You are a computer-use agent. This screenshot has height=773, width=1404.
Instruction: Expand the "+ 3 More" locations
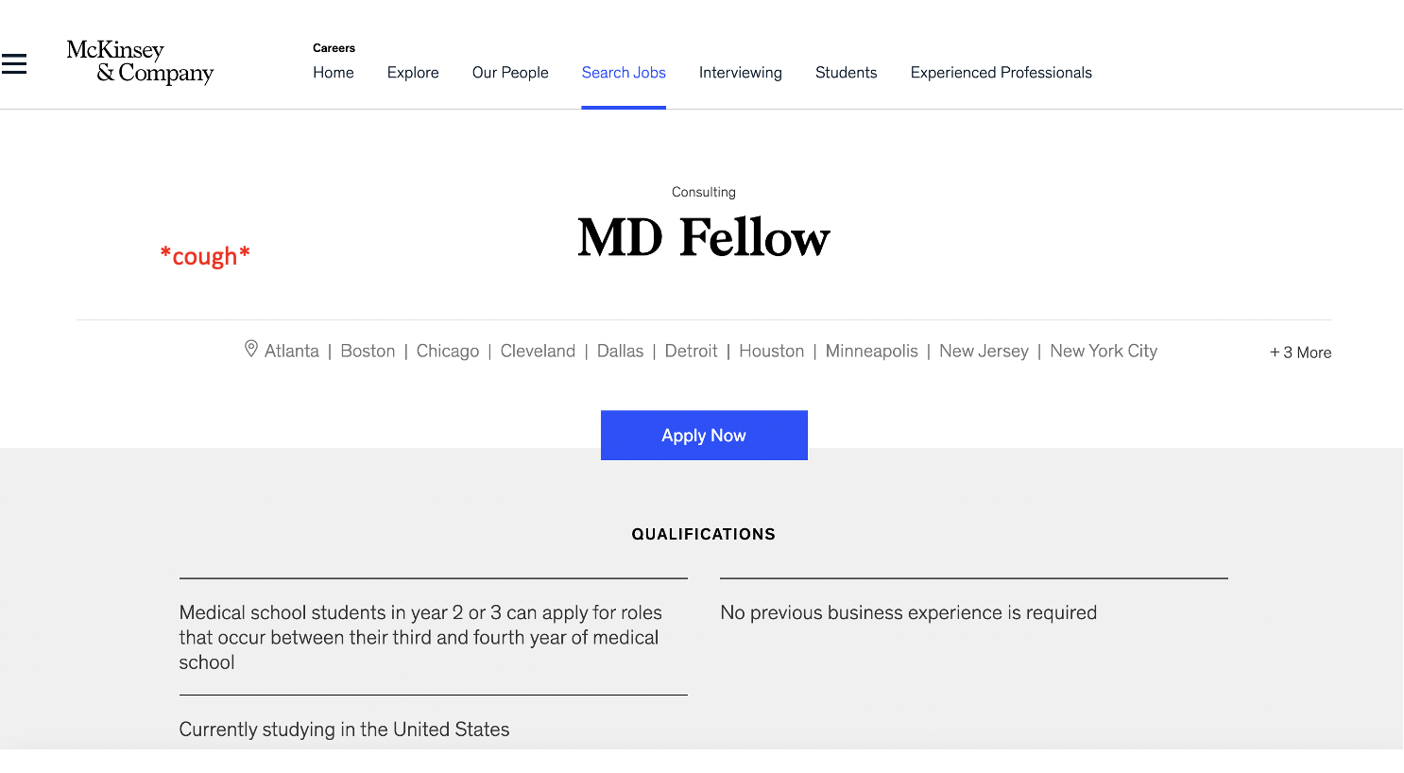(1300, 352)
